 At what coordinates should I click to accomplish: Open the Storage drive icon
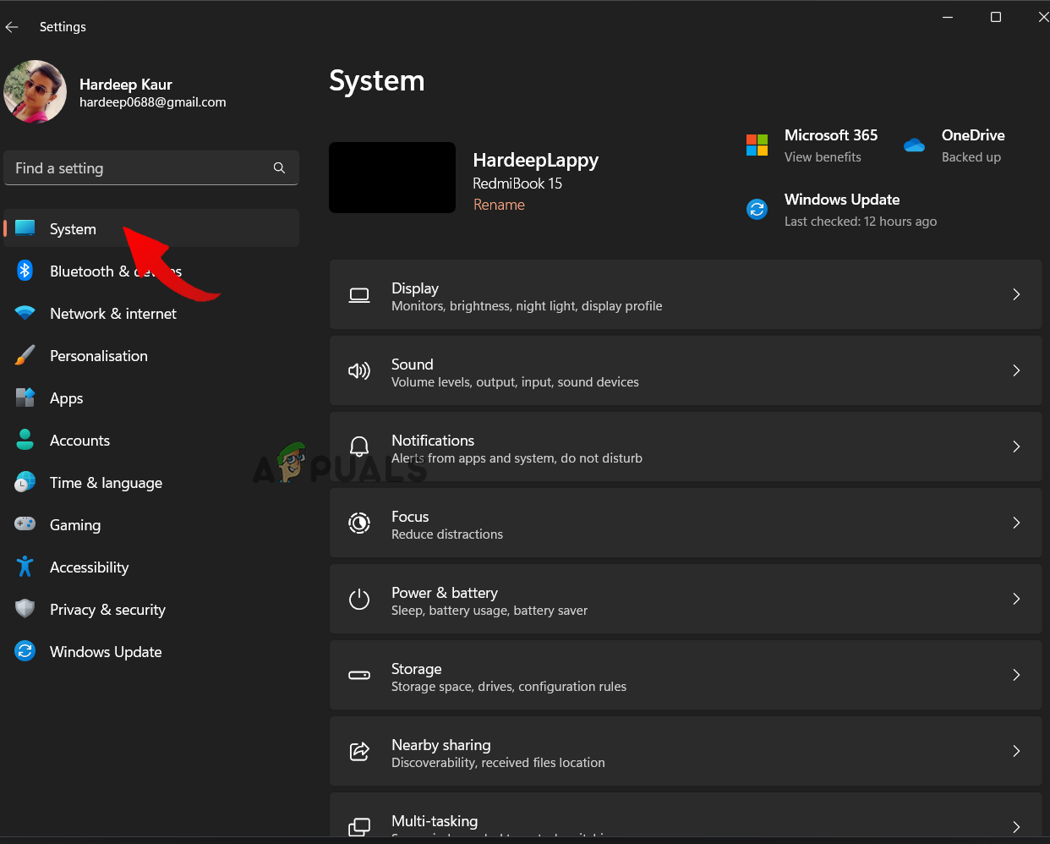pos(359,675)
